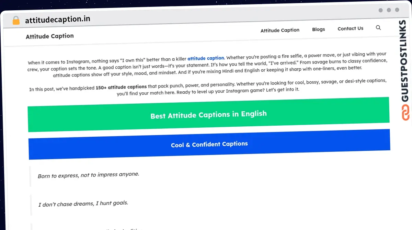Select the quote 'I don't chase dreams, I hunt goals'
Image resolution: width=412 pixels, height=230 pixels.
pos(83,204)
